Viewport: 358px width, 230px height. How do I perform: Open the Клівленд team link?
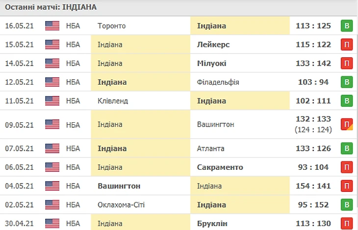pyautogui.click(x=112, y=101)
